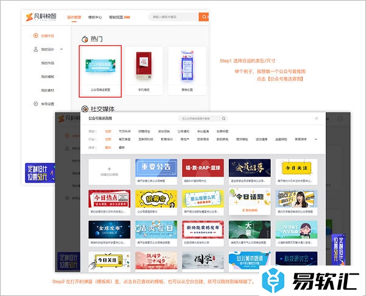
Task: Switch to the 模板中心 tab
Action: (96, 18)
